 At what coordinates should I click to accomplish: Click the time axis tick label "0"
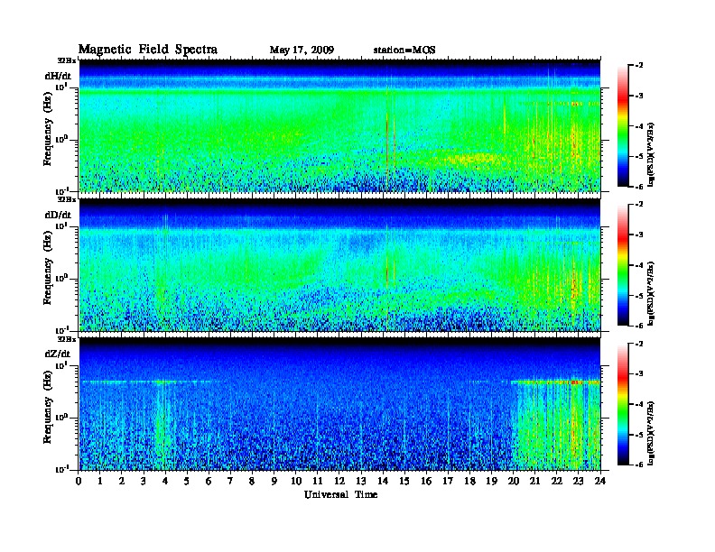point(79,481)
